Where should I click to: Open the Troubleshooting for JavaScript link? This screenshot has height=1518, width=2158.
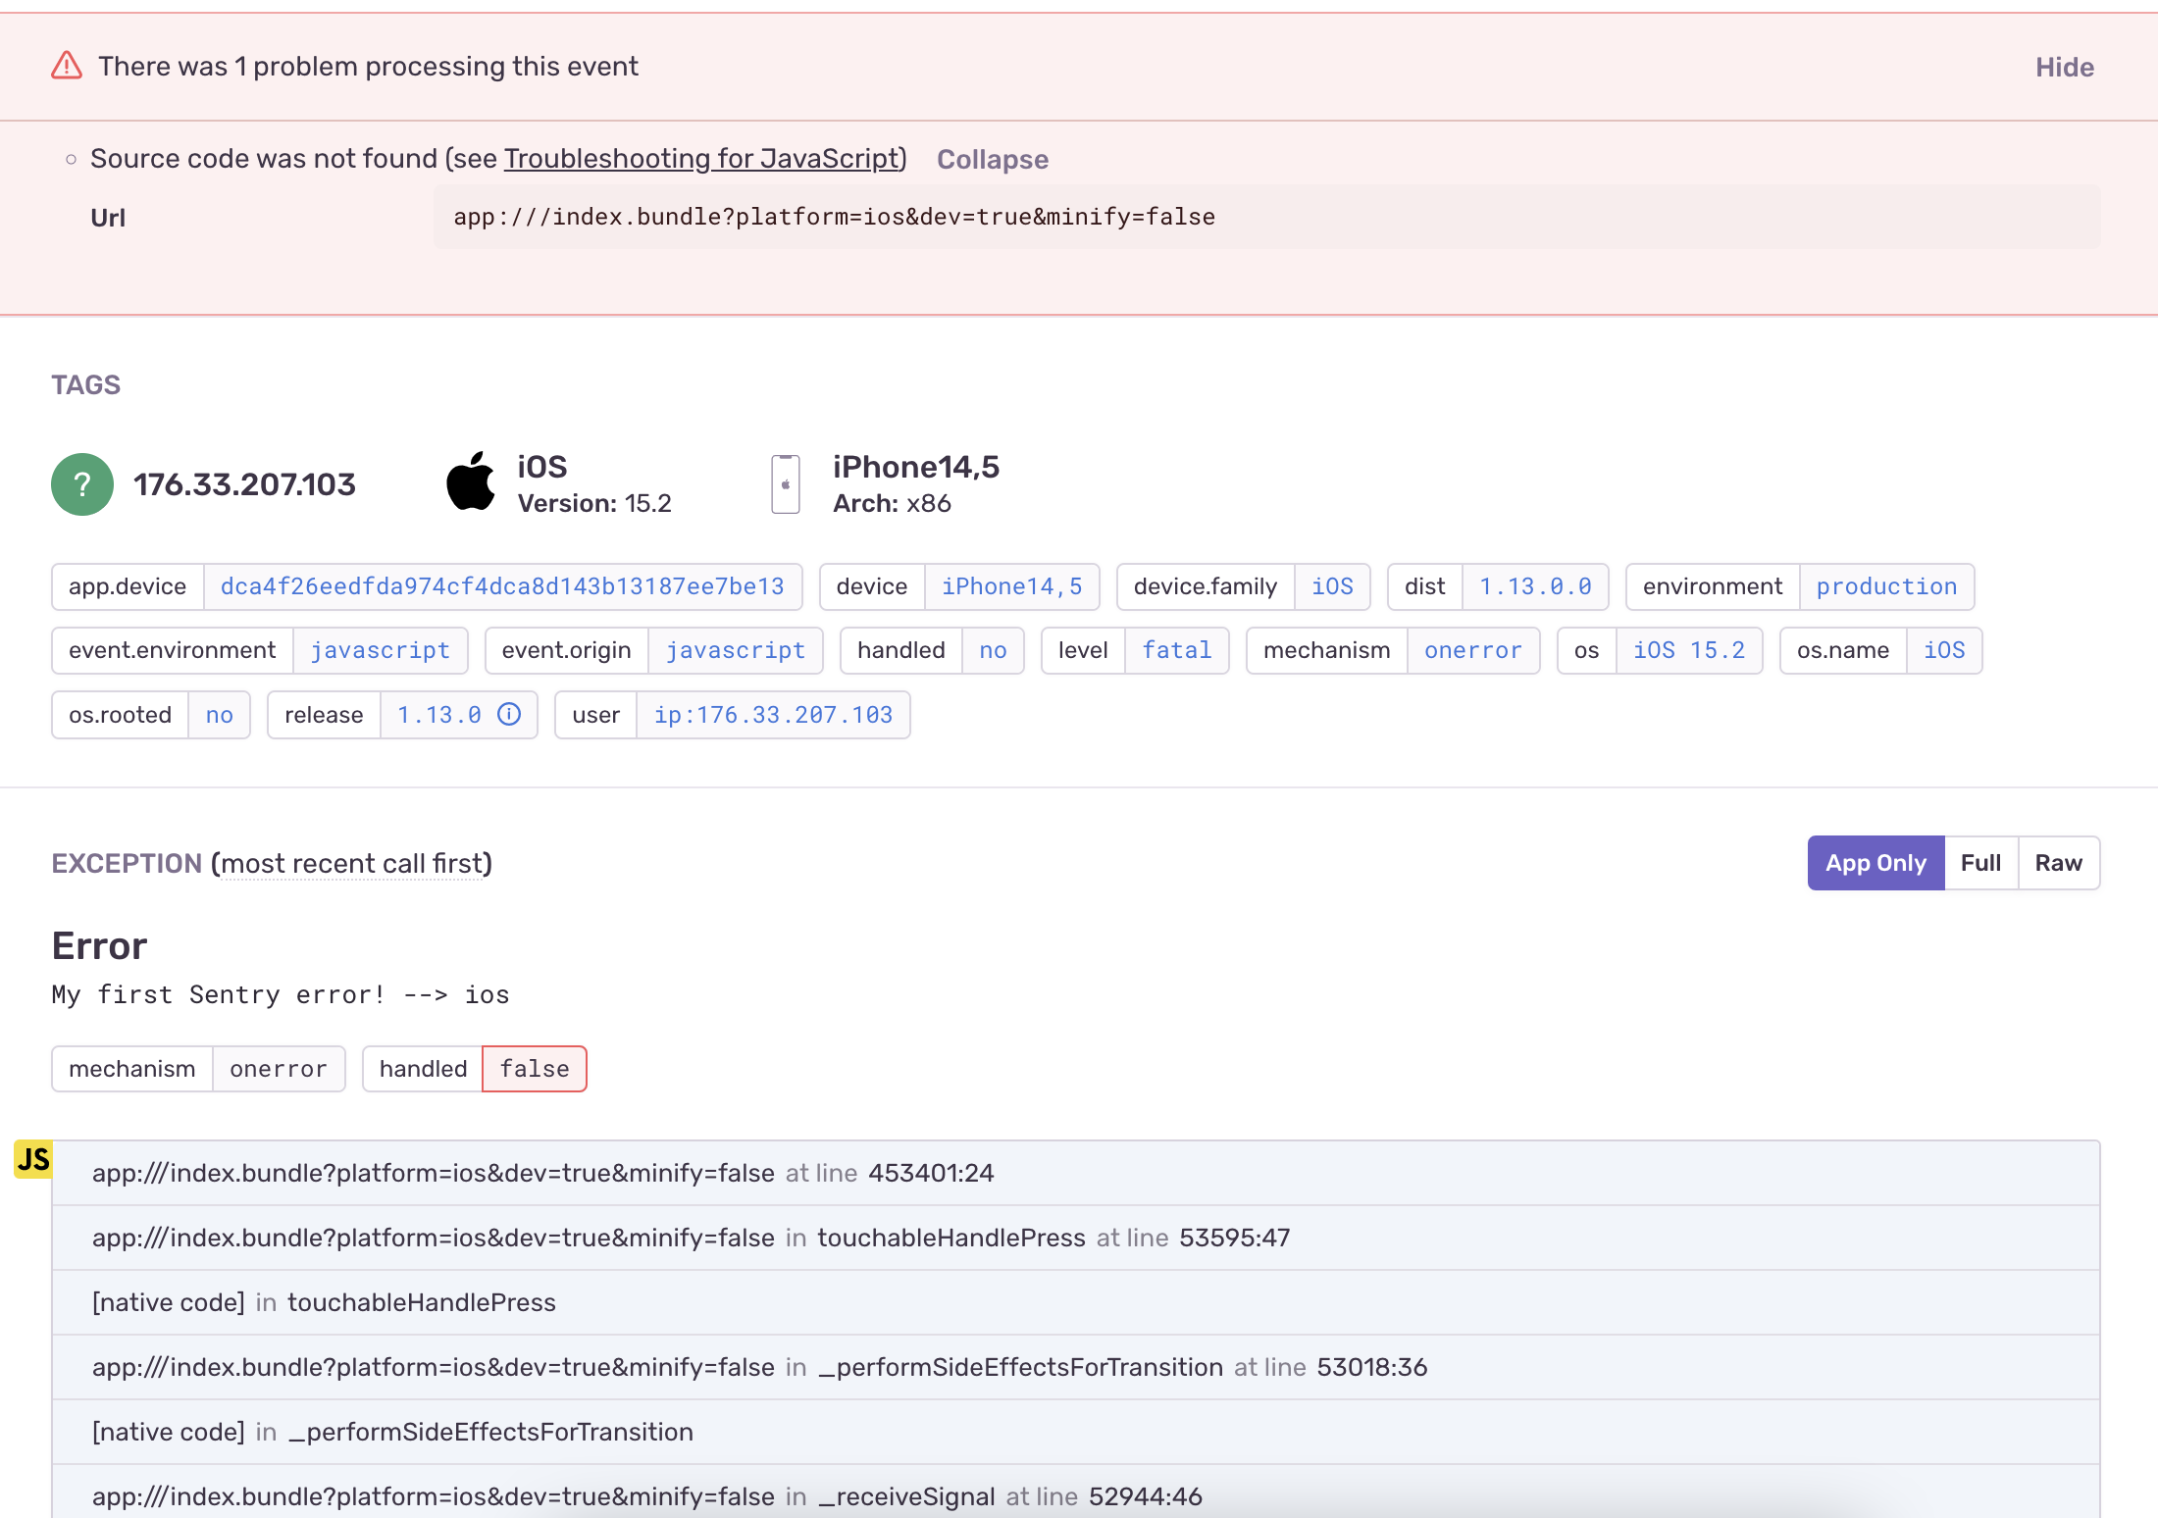coord(702,158)
